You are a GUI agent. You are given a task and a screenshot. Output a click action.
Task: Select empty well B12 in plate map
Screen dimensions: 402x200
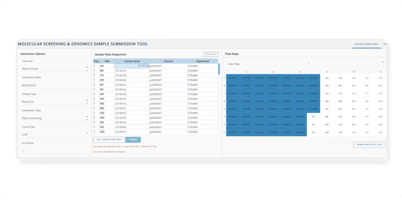tap(380, 86)
